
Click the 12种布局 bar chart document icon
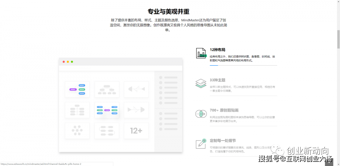coord(201,53)
